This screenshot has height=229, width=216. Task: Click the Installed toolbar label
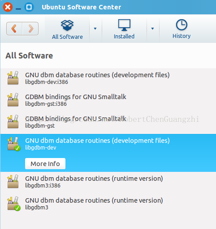point(124,36)
